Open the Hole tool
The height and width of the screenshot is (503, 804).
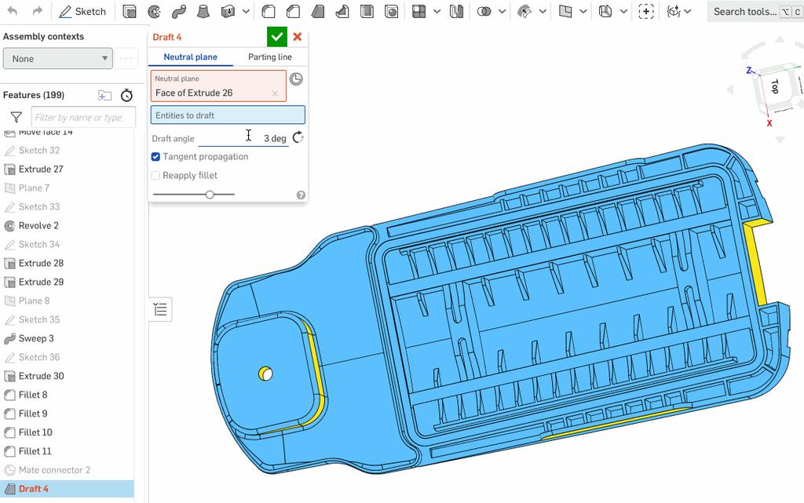coord(391,12)
